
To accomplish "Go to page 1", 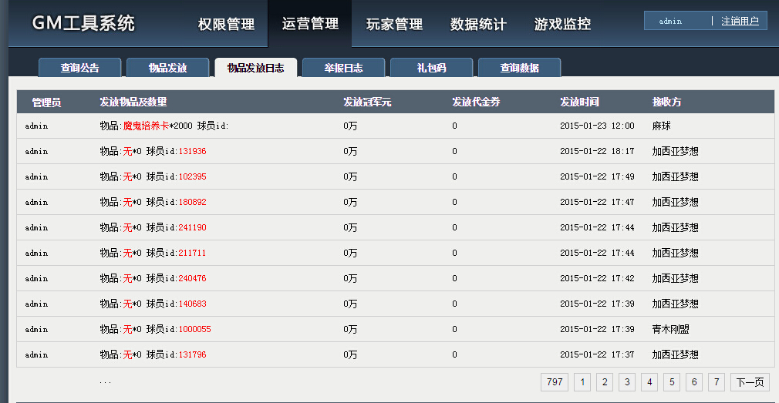I will 582,382.
